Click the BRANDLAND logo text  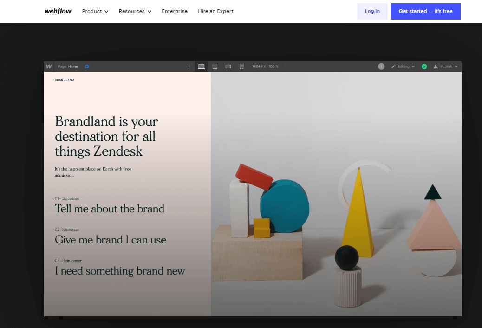point(64,80)
